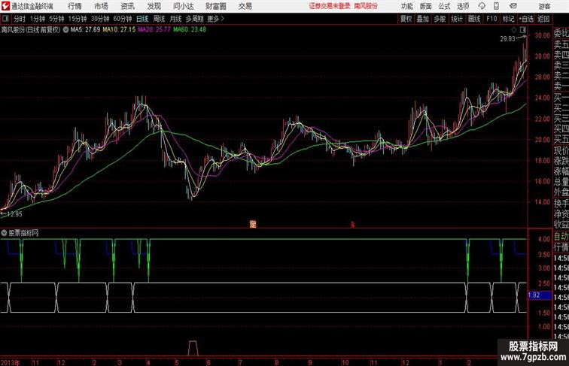Switch to the 1分钟 period tab

[38, 19]
